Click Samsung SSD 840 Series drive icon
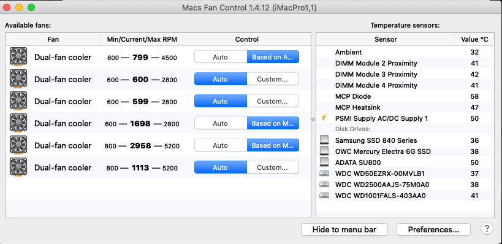Screen dimensions: 502x244 pos(324,140)
